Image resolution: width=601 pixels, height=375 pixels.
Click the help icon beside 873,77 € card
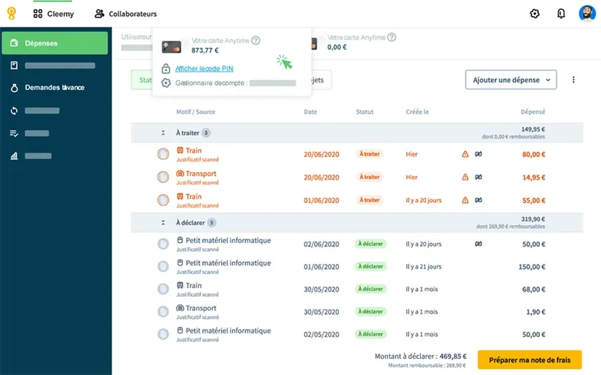click(256, 41)
